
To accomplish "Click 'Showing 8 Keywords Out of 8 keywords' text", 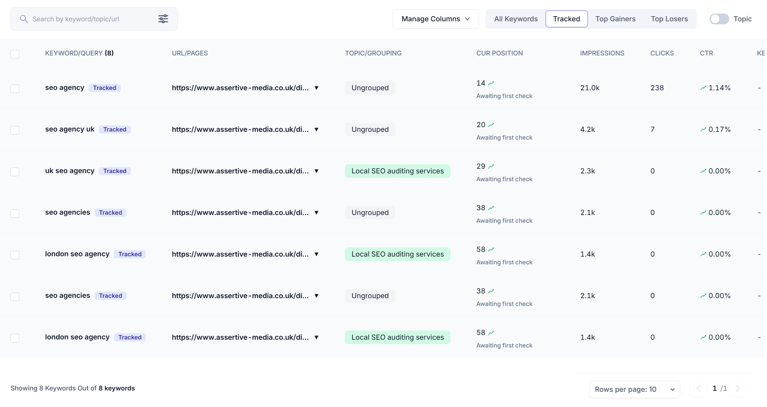I will coord(73,388).
